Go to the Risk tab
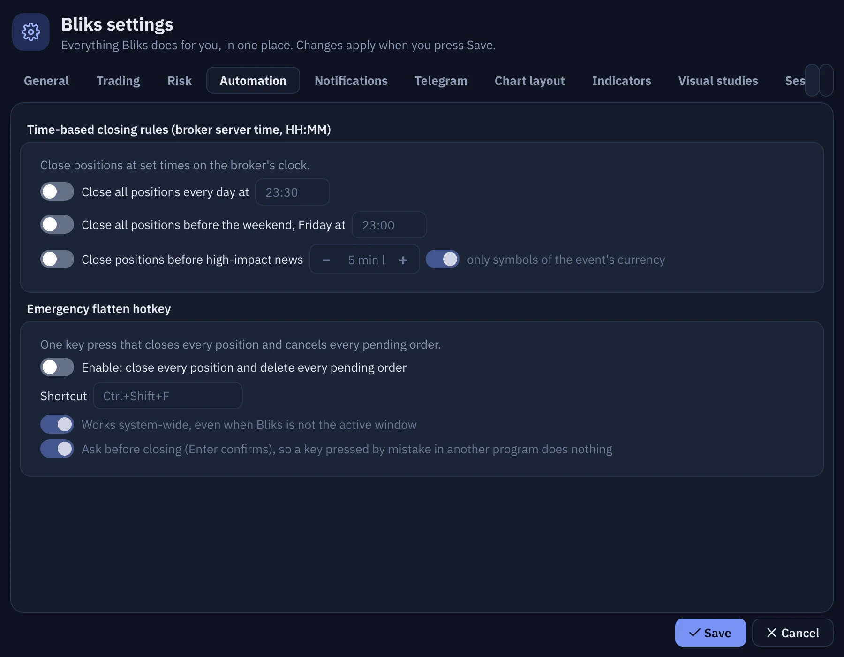The image size is (844, 657). pyautogui.click(x=180, y=81)
